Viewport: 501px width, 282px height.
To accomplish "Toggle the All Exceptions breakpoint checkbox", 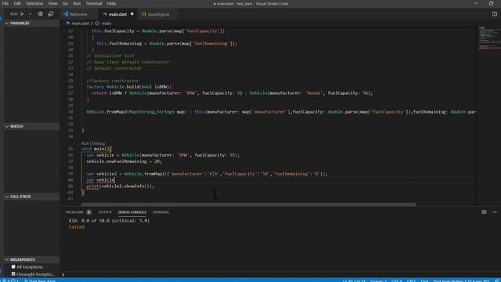I will (13, 266).
